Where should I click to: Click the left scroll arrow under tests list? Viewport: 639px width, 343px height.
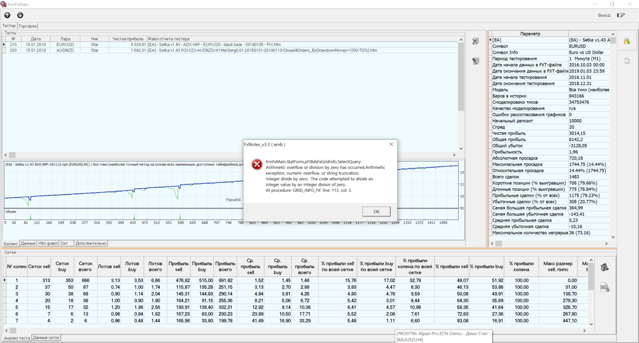click(x=6, y=155)
